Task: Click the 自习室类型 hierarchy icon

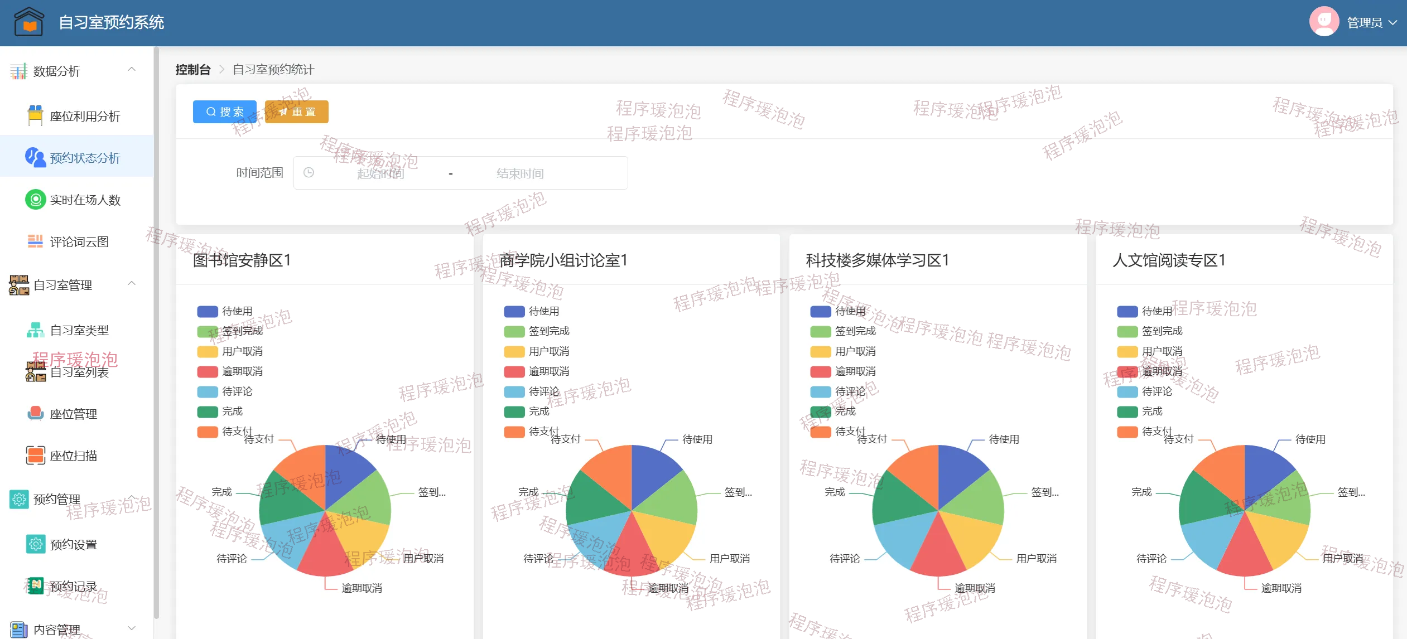Action: tap(35, 330)
